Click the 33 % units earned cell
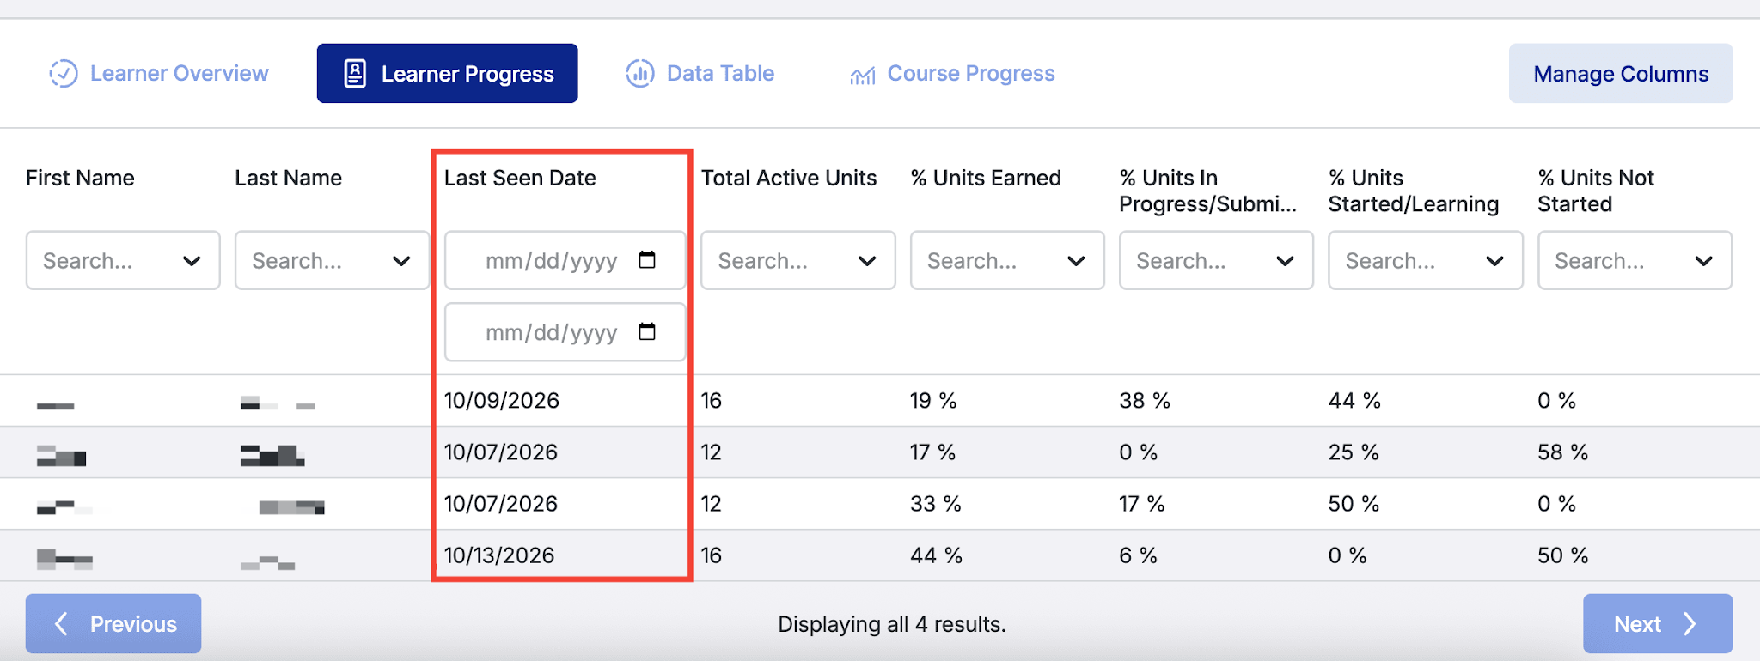 (936, 504)
